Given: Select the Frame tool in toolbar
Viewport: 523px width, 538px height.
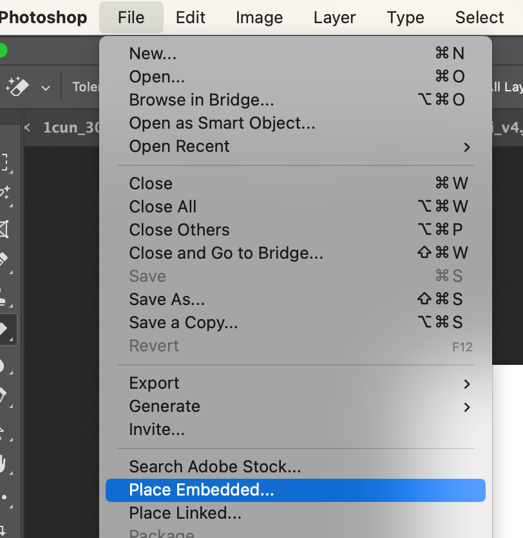Looking at the screenshot, I should pyautogui.click(x=5, y=228).
